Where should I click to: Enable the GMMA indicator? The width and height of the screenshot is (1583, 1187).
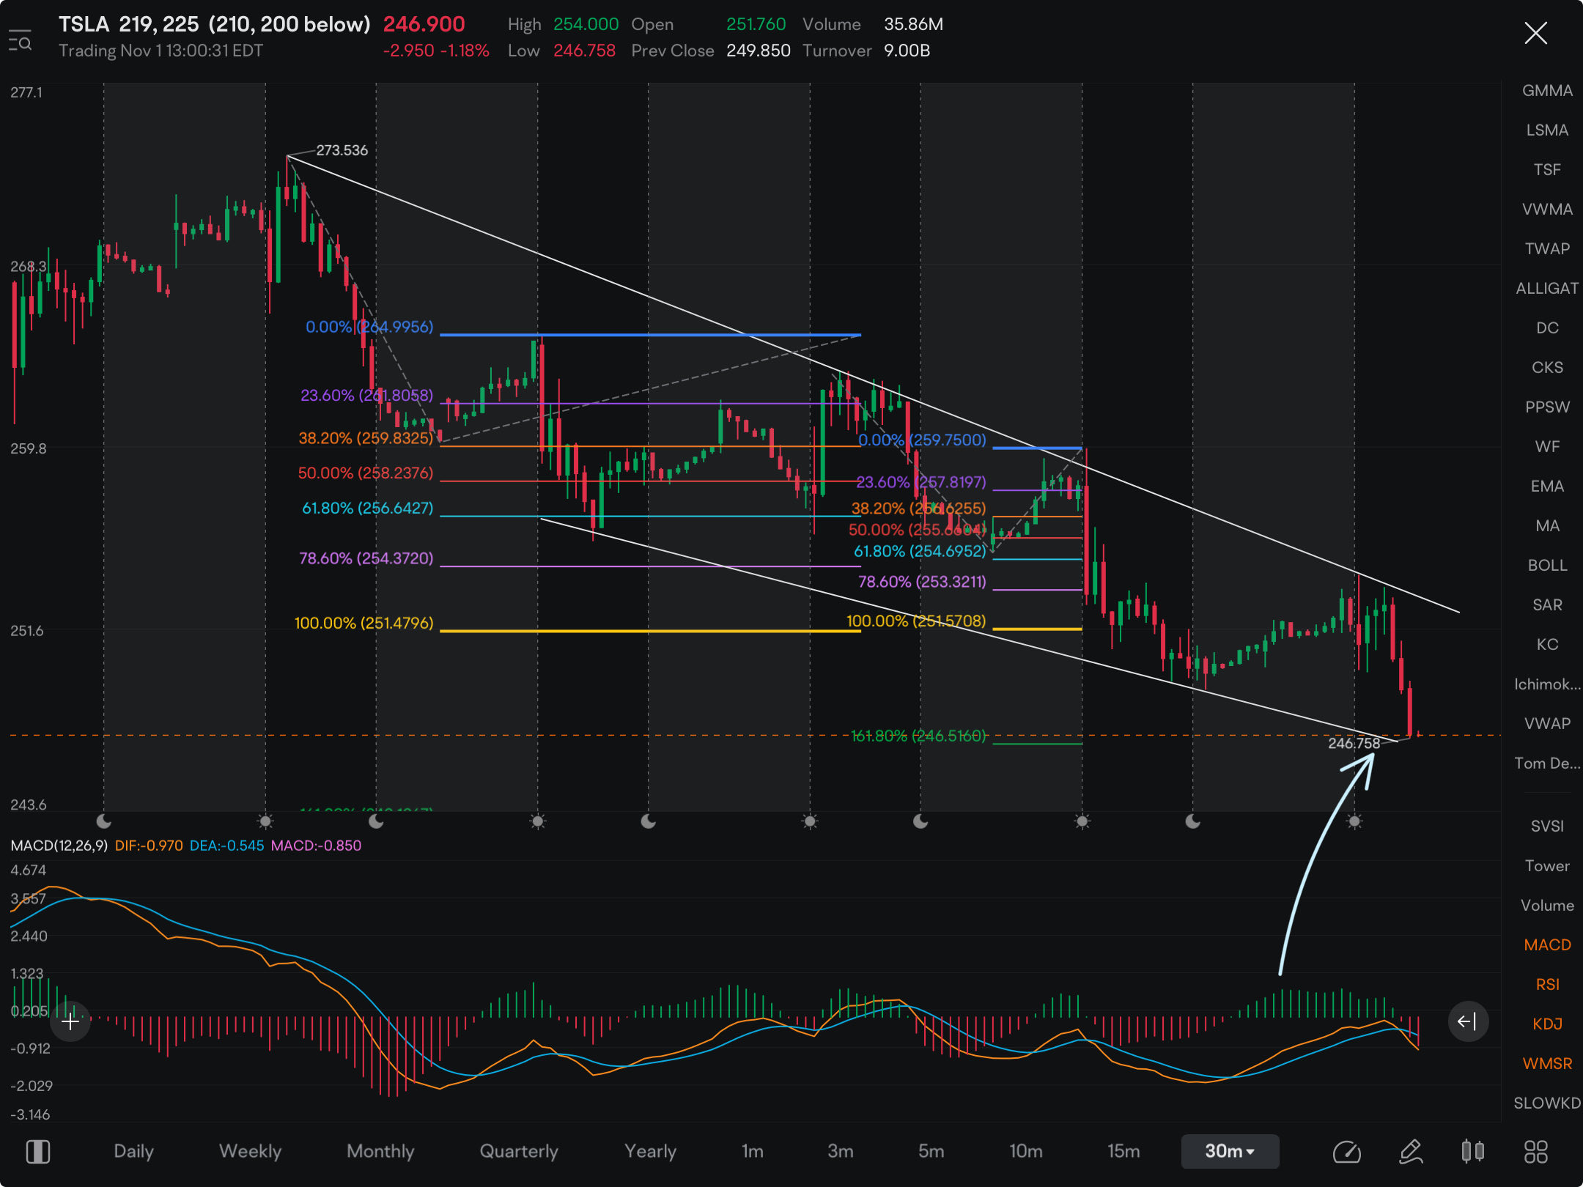pyautogui.click(x=1547, y=91)
